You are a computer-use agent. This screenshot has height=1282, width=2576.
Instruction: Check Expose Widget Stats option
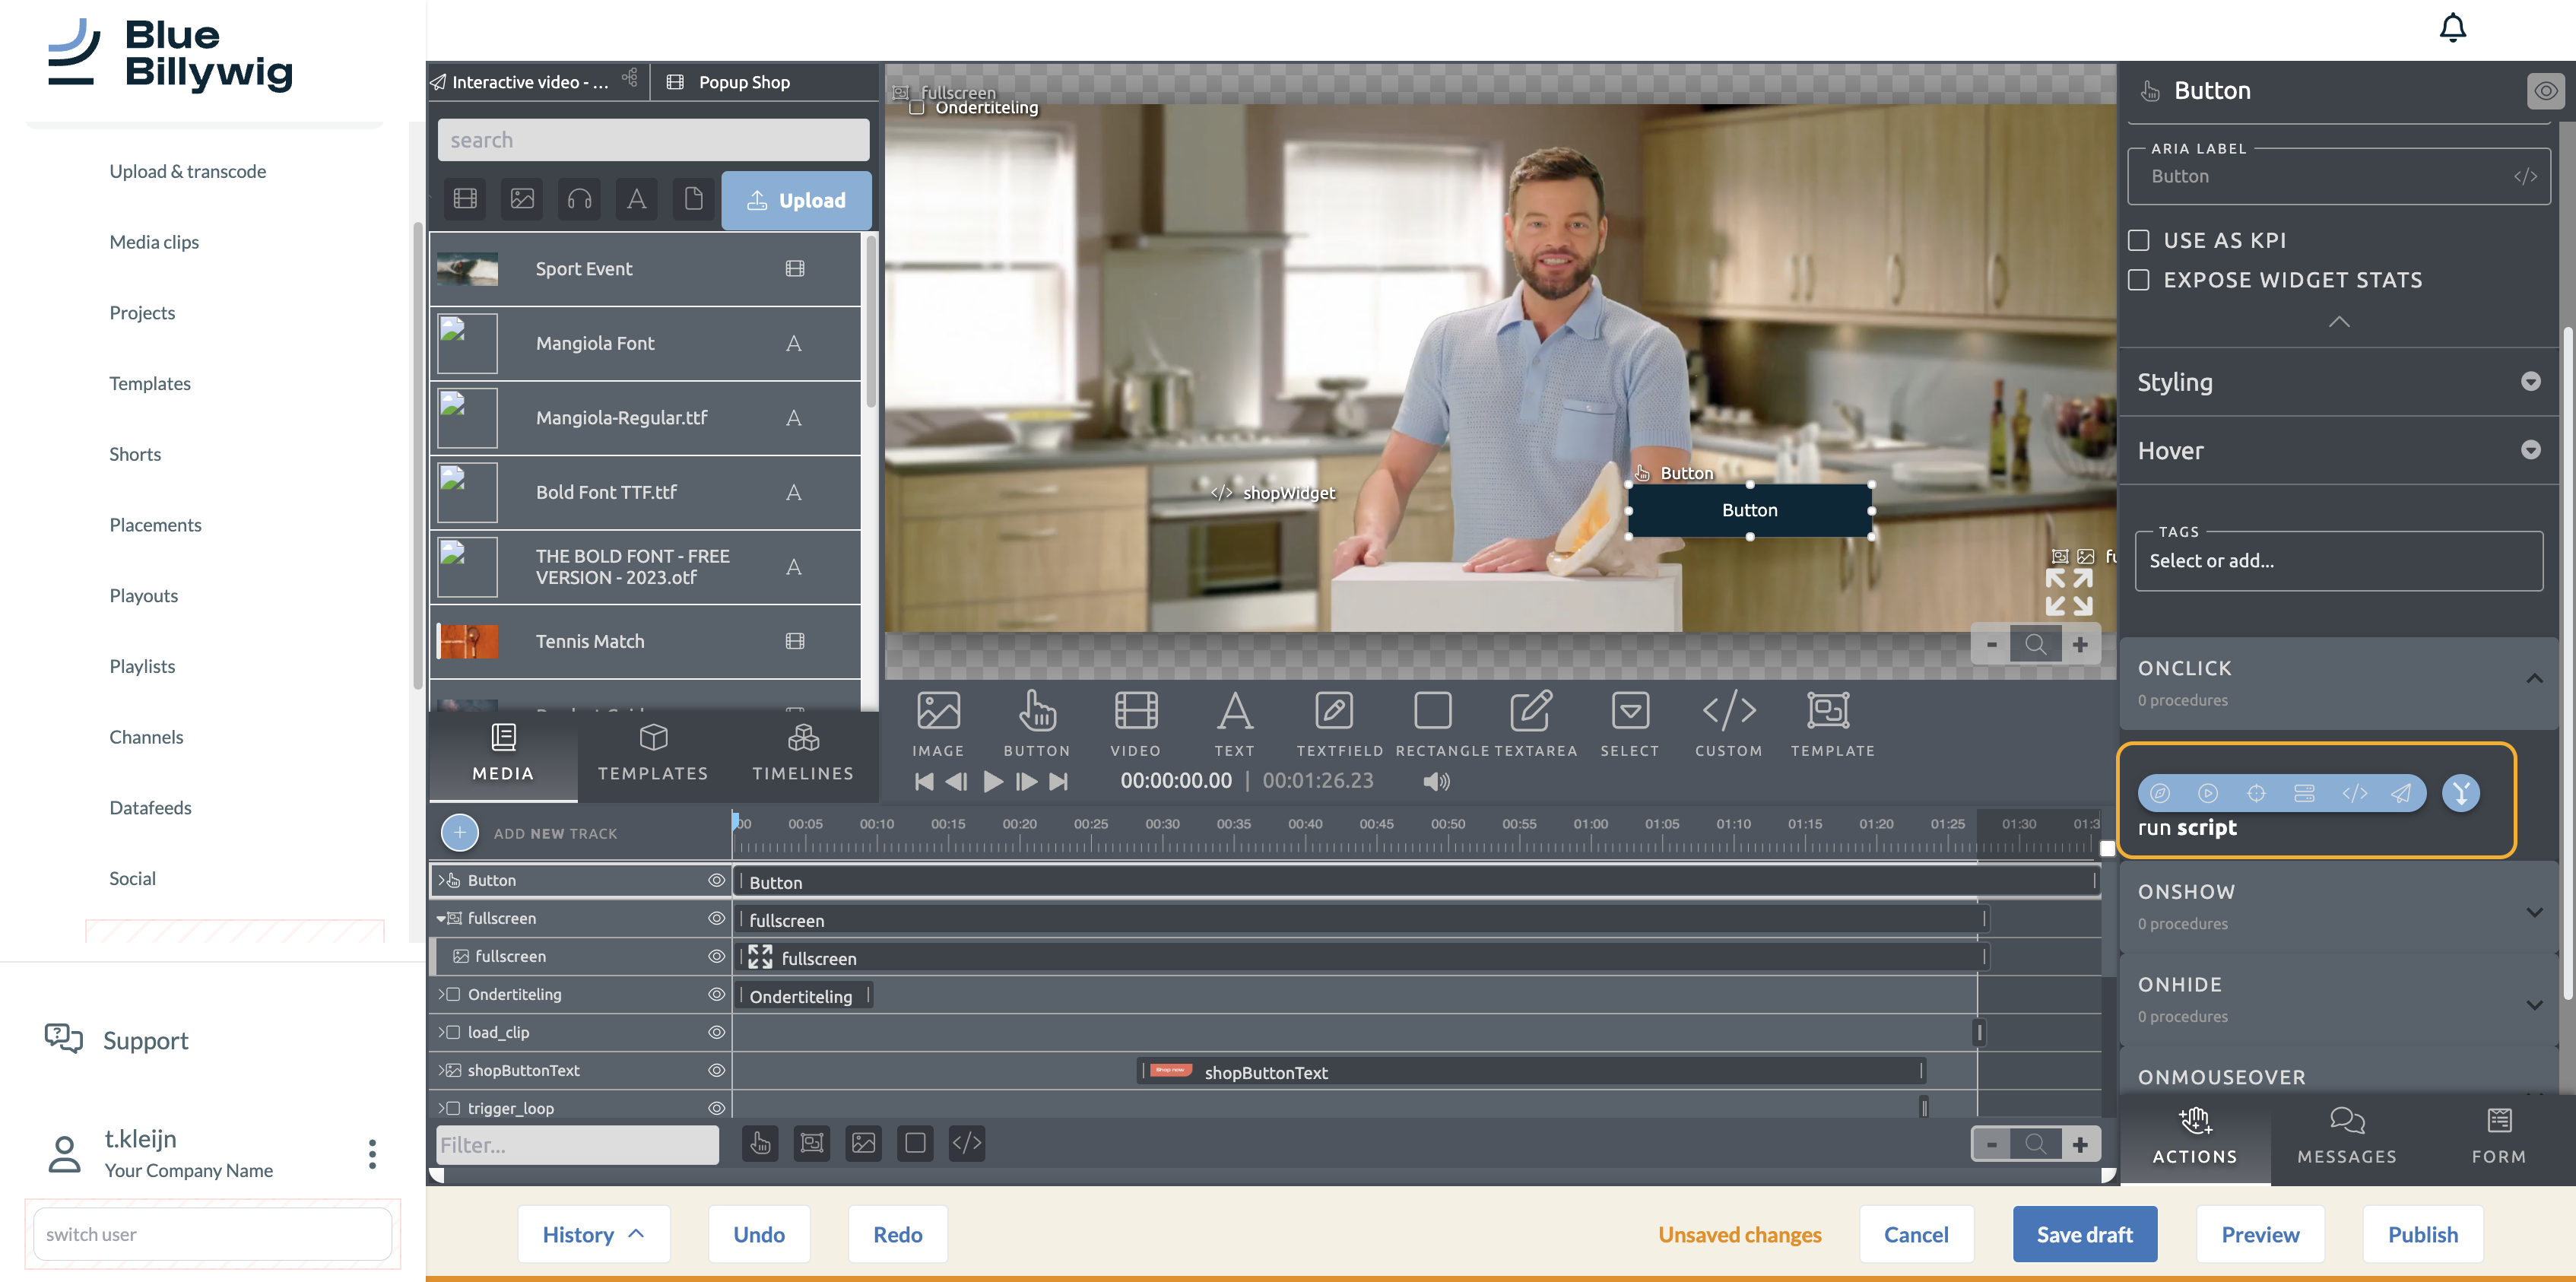click(x=2139, y=280)
